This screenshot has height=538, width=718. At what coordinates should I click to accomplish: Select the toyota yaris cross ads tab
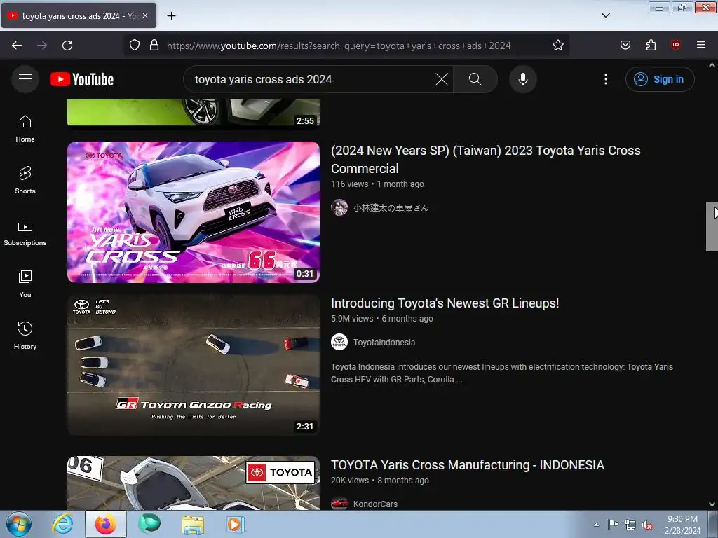pyautogui.click(x=79, y=15)
